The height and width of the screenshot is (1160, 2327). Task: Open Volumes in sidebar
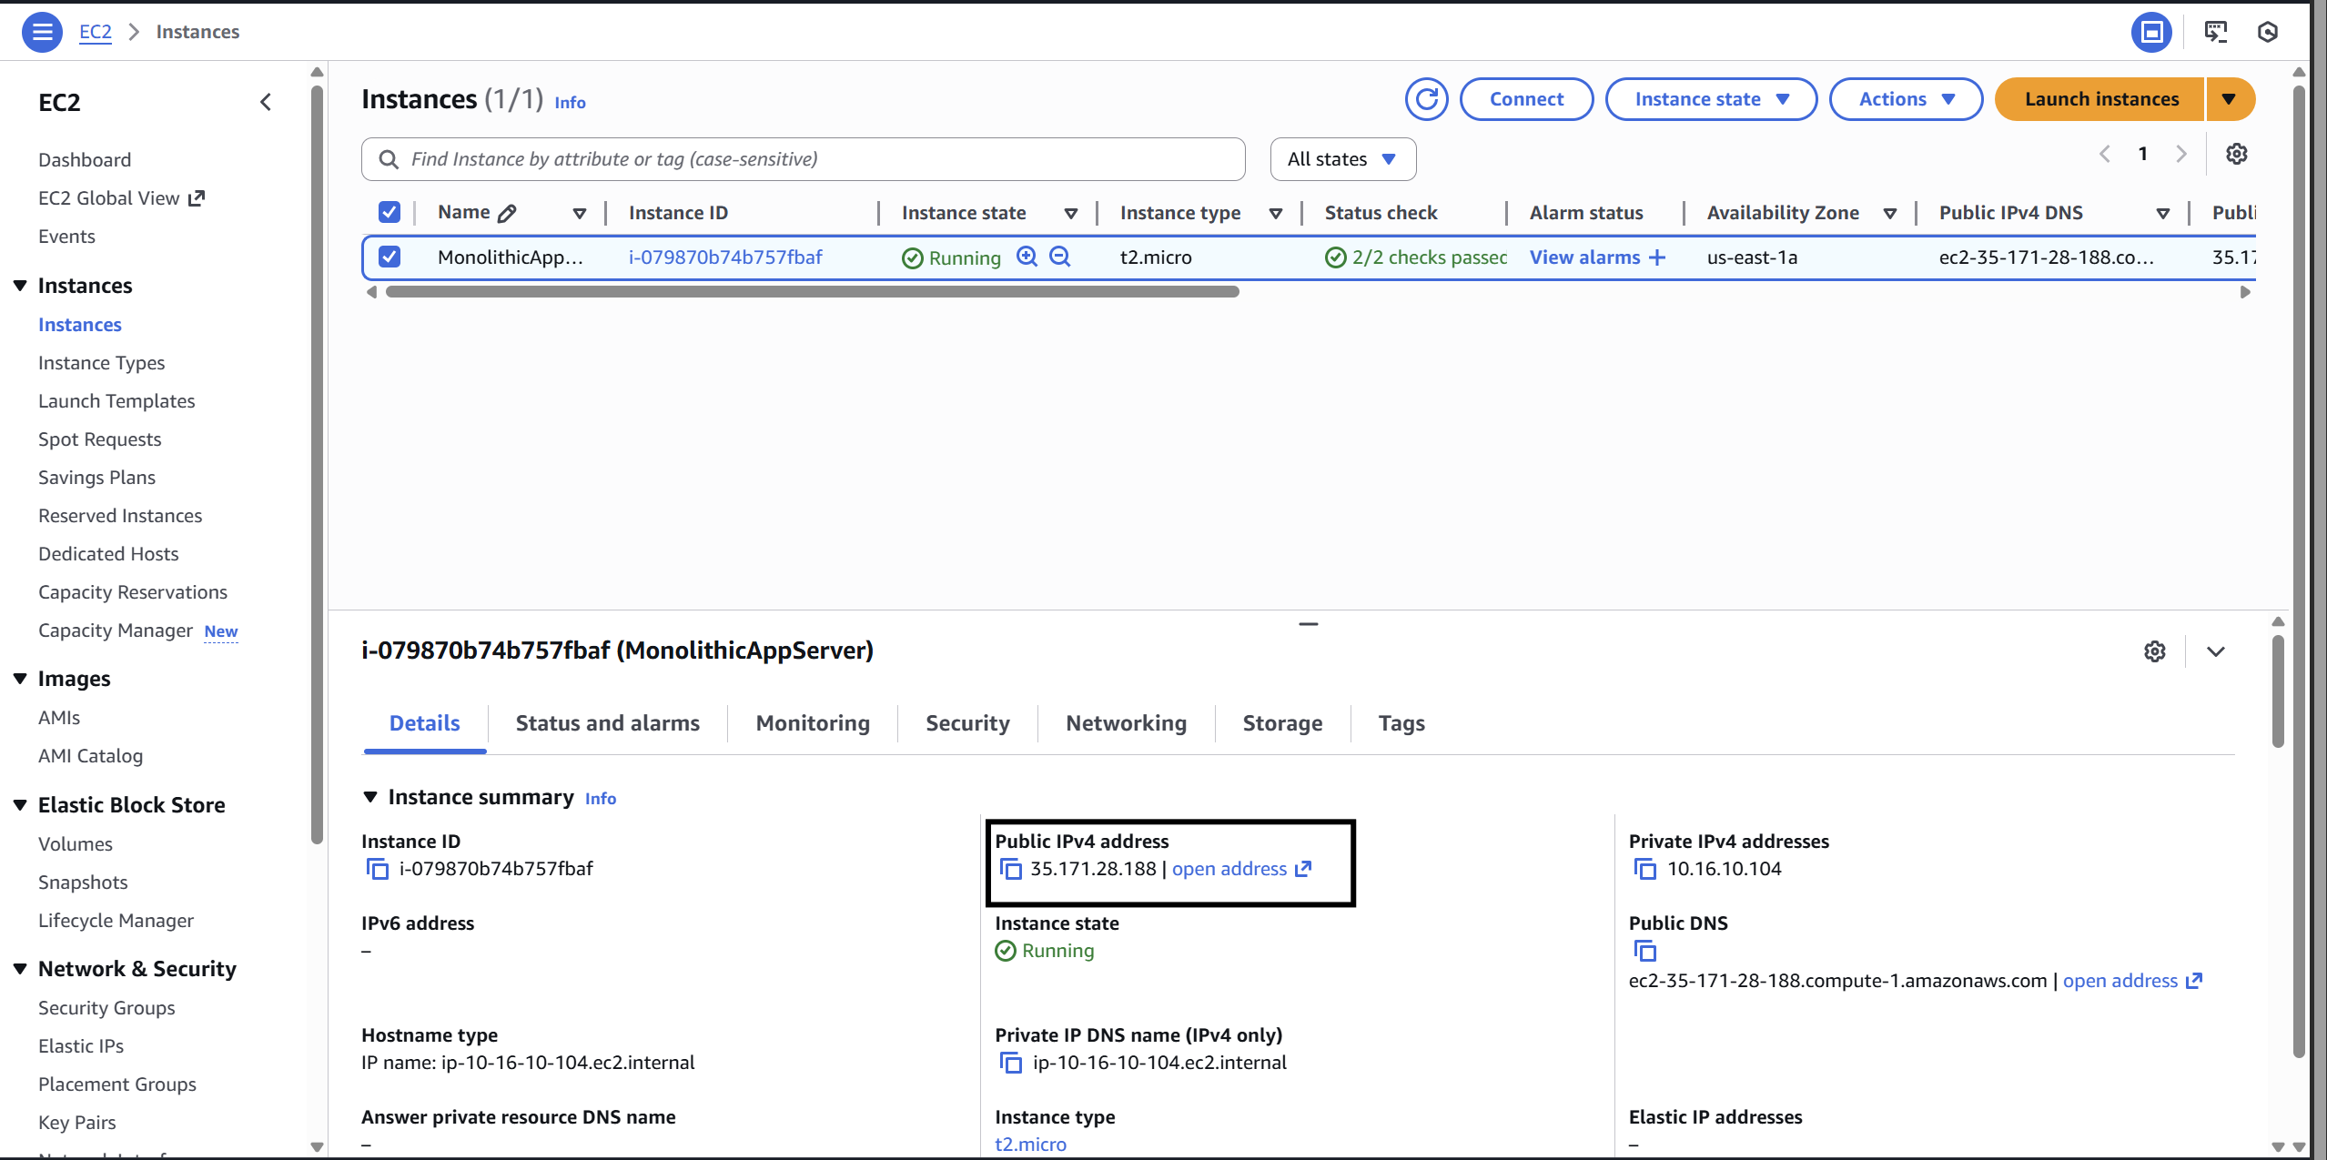pyautogui.click(x=76, y=844)
